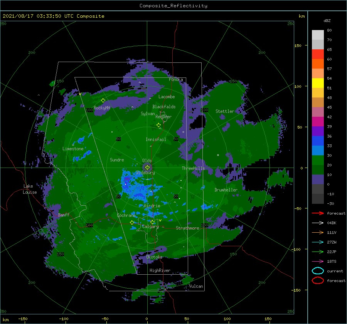This screenshot has width=347, height=324.
Task: Click the Calgary city label
Action: coord(150,227)
